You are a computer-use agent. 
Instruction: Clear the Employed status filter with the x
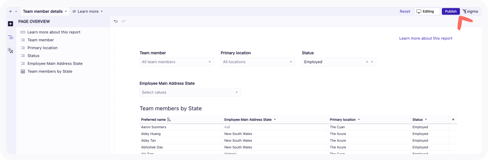[x=367, y=62]
